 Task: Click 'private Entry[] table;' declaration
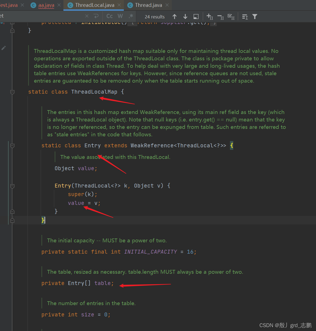[77, 283]
